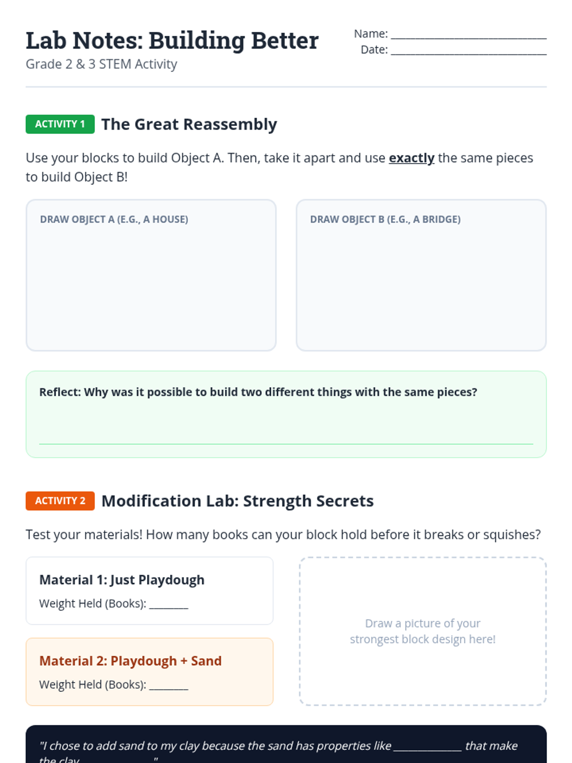Image resolution: width=572 pixels, height=763 pixels.
Task: Click the green ACTIVITY 1 badge
Action: coord(60,124)
